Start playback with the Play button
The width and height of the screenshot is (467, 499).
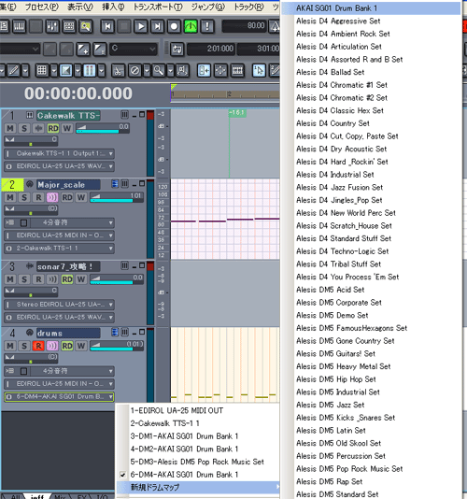[141, 26]
